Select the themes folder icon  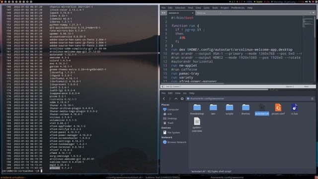click(x=245, y=109)
